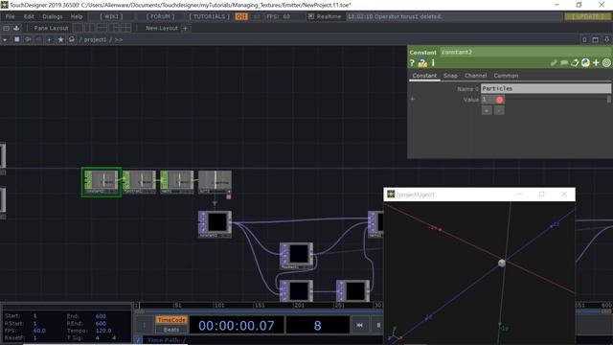This screenshot has width=613, height=345.
Task: Open the WIKI link
Action: [111, 16]
